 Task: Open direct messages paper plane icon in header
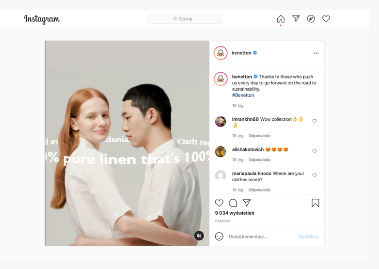pos(296,18)
